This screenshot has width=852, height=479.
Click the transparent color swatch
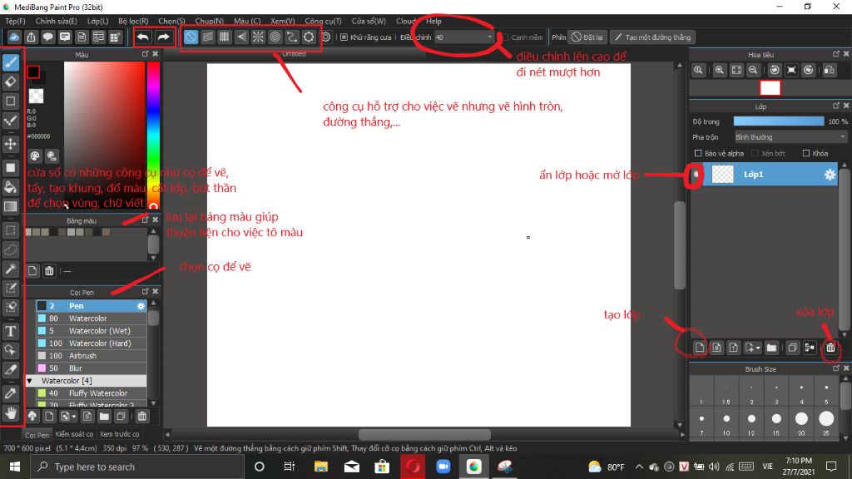36,96
